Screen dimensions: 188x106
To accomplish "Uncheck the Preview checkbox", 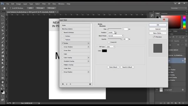I will click(x=154, y=37).
